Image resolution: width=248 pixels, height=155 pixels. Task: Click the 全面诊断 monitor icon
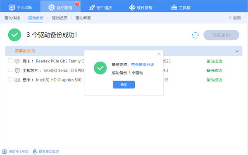(x=12, y=7)
